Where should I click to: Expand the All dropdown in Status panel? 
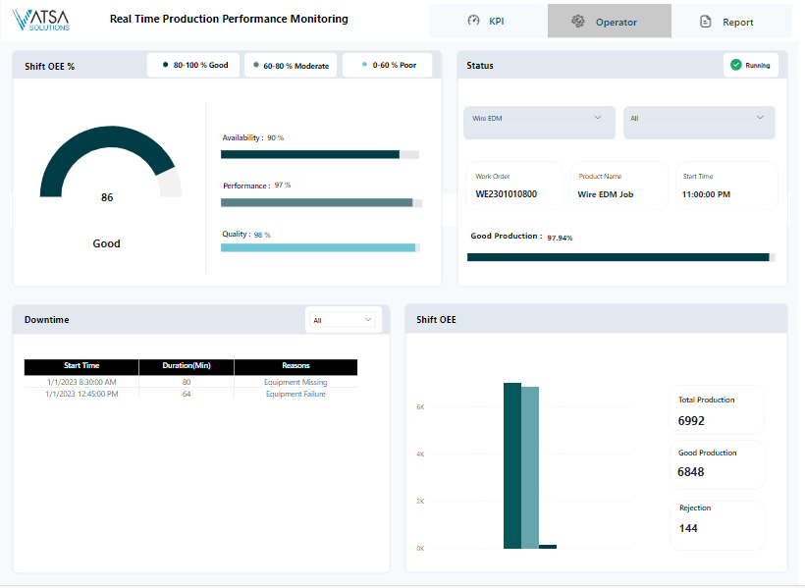pyautogui.click(x=699, y=123)
